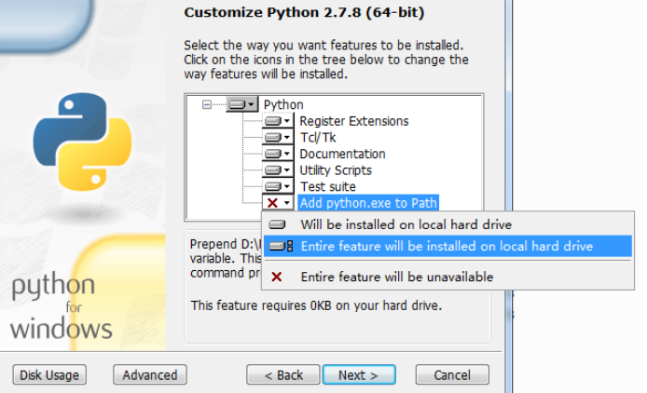Image resolution: width=647 pixels, height=393 pixels.
Task: Select Utility Scripts feature row
Action: (336, 170)
